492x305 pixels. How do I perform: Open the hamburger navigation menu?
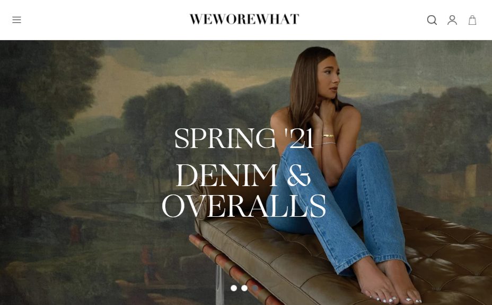pyautogui.click(x=16, y=20)
